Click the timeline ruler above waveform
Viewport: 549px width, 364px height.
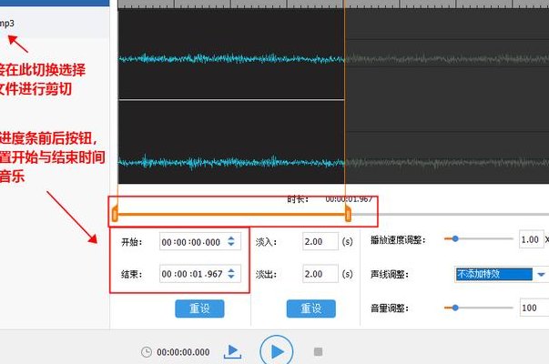coord(333,4)
